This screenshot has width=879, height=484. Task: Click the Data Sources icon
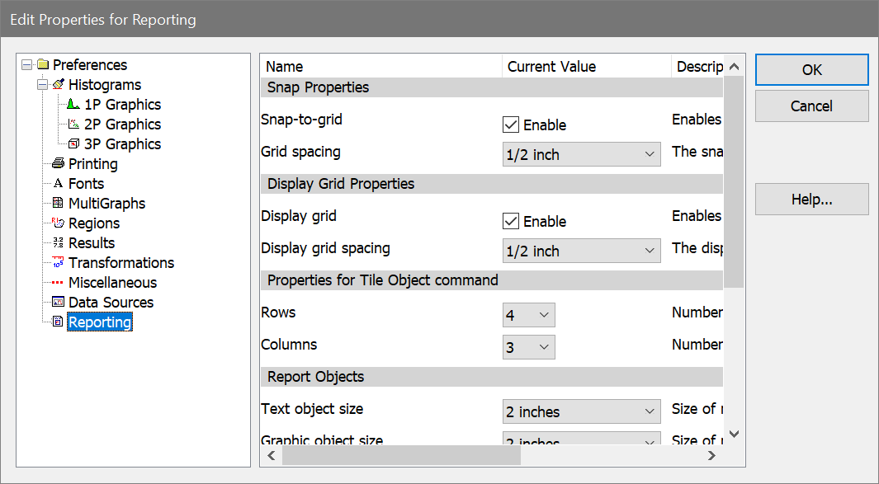point(58,303)
